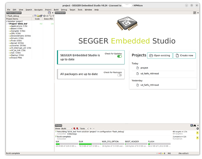The height and width of the screenshot is (159, 202).
Task: Click the code brackets icon in Project Explorer toolbar
Action: point(47,16)
